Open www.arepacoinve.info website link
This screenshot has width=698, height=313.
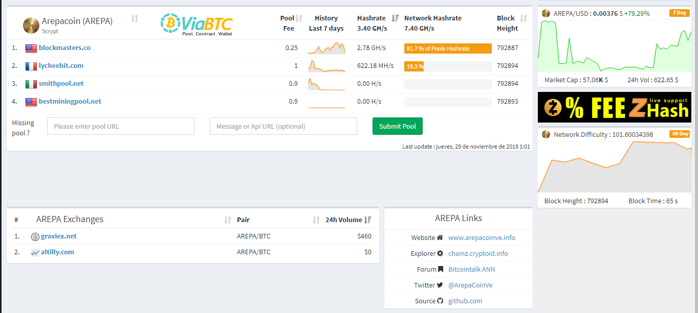coord(482,237)
